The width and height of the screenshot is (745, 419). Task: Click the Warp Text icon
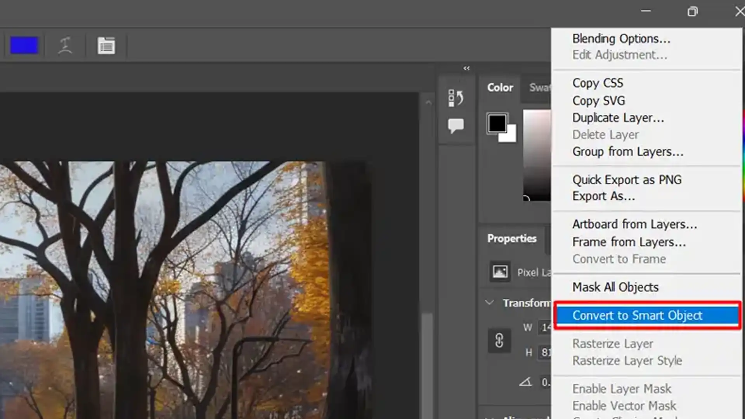(65, 45)
